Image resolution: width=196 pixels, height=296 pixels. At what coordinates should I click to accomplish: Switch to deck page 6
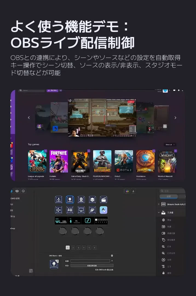[95, 247]
